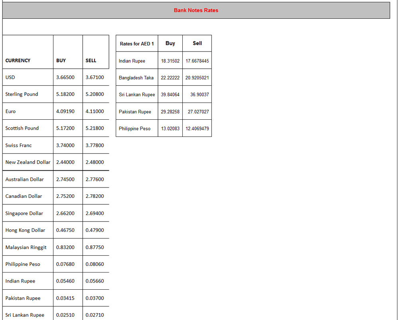Image resolution: width=399 pixels, height=320 pixels.
Task: Select Indian Rupee buy rate 18.31502
Action: tap(170, 61)
